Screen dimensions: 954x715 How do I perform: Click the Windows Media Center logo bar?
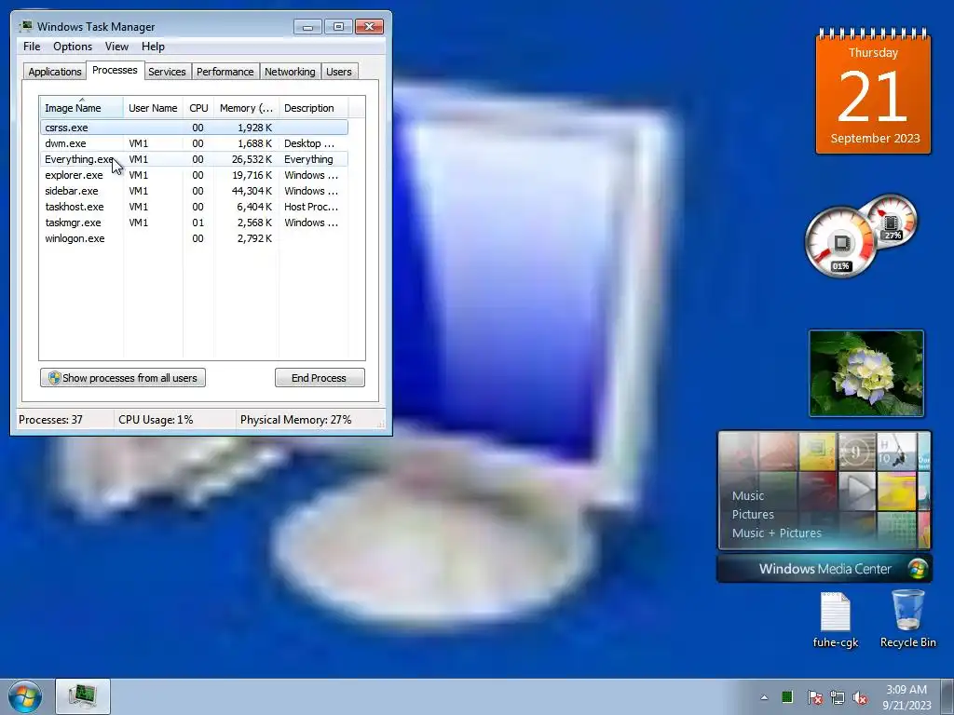[825, 569]
